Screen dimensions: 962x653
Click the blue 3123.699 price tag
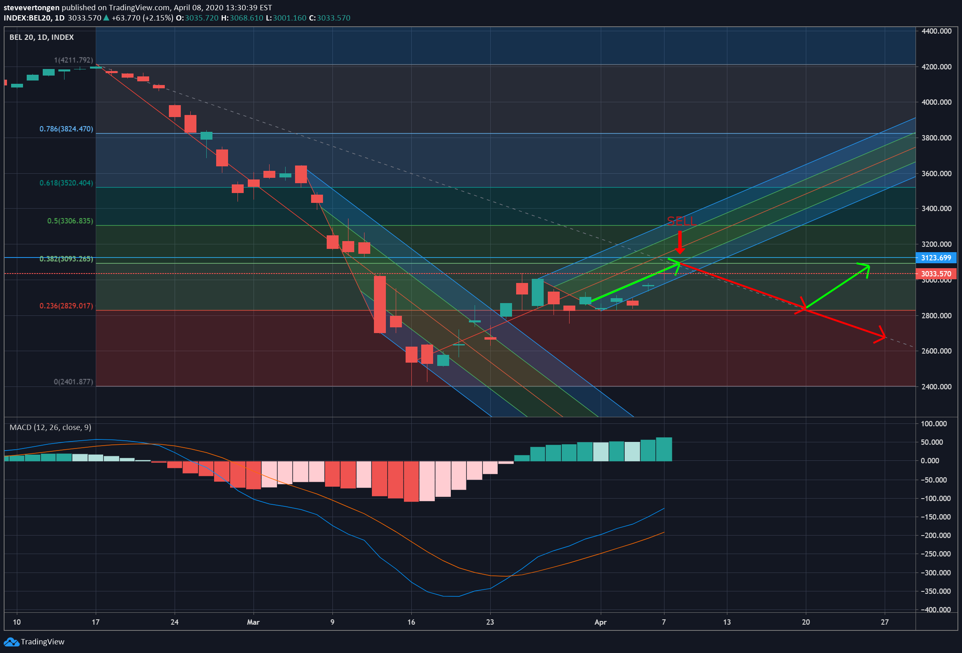click(x=936, y=258)
